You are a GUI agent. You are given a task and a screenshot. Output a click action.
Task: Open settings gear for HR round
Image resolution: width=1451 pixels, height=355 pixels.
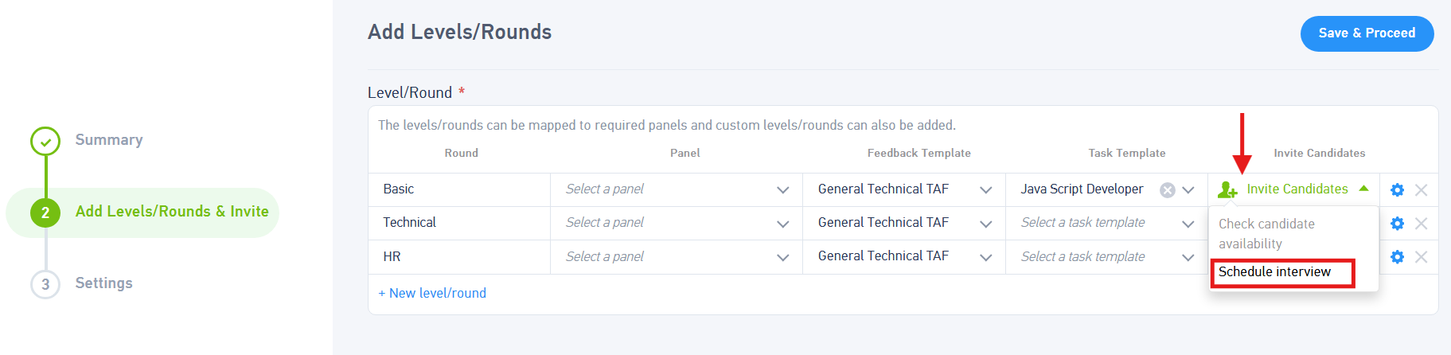tap(1397, 257)
